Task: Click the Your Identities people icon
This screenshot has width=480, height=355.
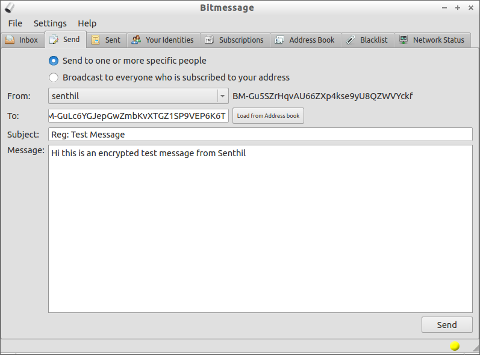Action: 136,40
